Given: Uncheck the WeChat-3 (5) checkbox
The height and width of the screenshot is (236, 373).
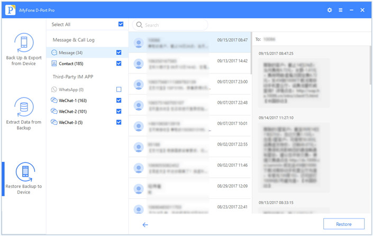Looking at the screenshot, I should pyautogui.click(x=119, y=122).
